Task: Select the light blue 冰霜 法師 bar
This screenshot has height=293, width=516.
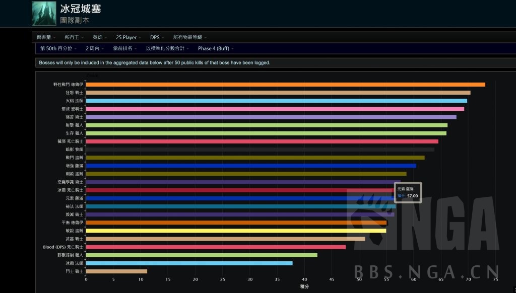Action: click(x=189, y=263)
